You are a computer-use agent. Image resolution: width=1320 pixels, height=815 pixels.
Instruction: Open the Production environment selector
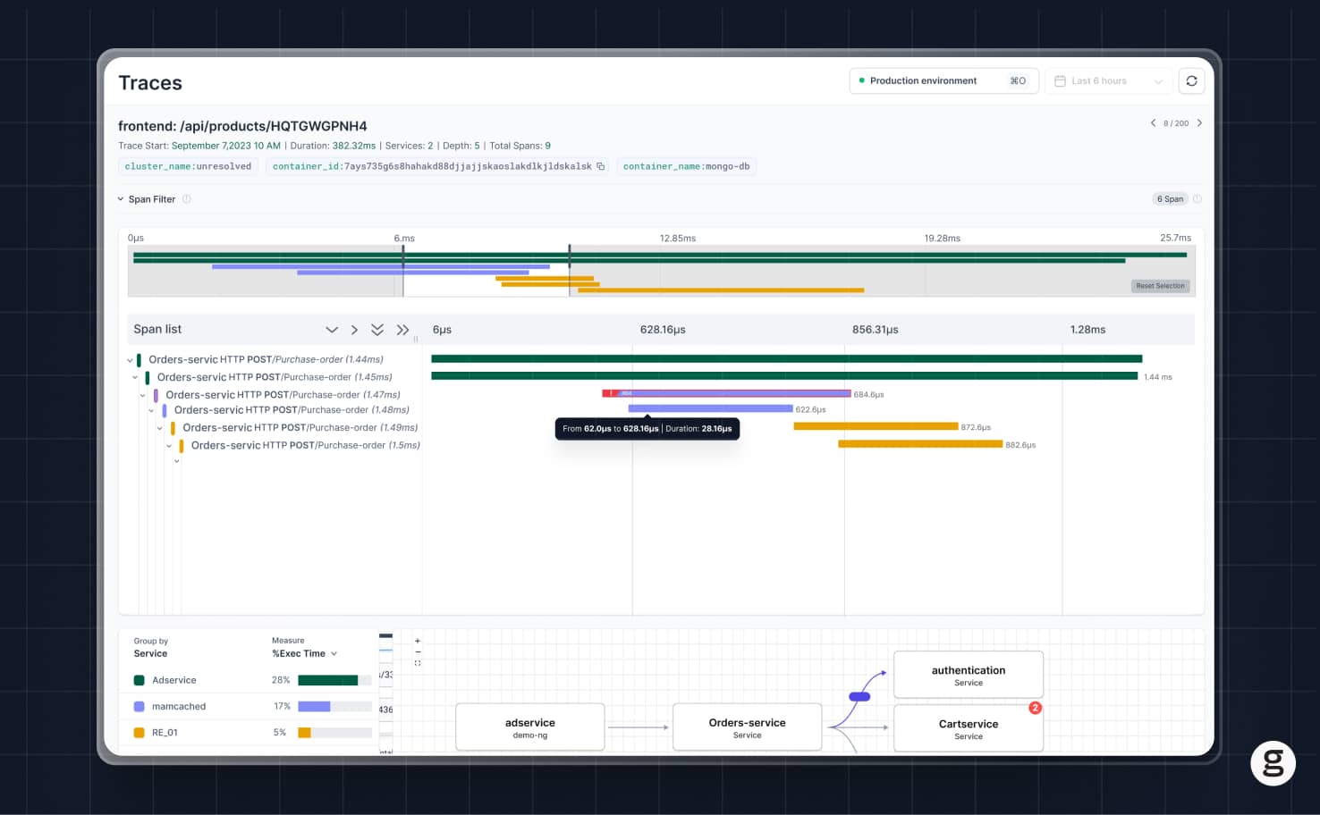pos(943,80)
